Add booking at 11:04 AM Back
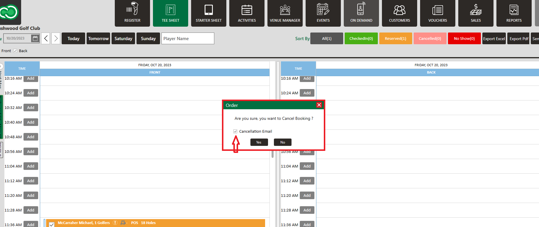The width and height of the screenshot is (539, 227). [x=307, y=166]
